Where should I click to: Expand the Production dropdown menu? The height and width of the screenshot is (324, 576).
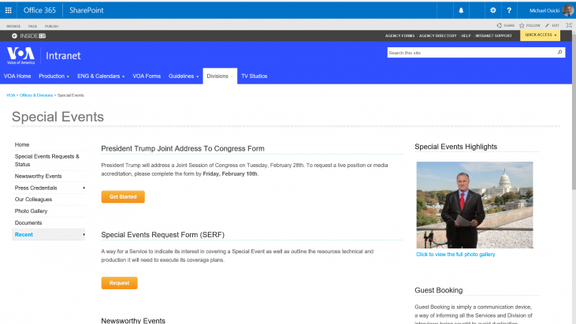[54, 76]
